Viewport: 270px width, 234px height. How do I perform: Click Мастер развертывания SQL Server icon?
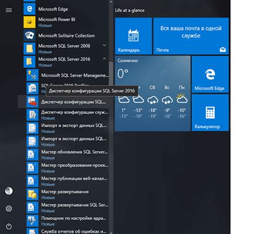32,208
